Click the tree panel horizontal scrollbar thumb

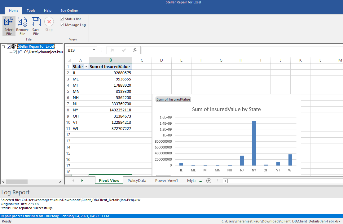(x=17, y=182)
